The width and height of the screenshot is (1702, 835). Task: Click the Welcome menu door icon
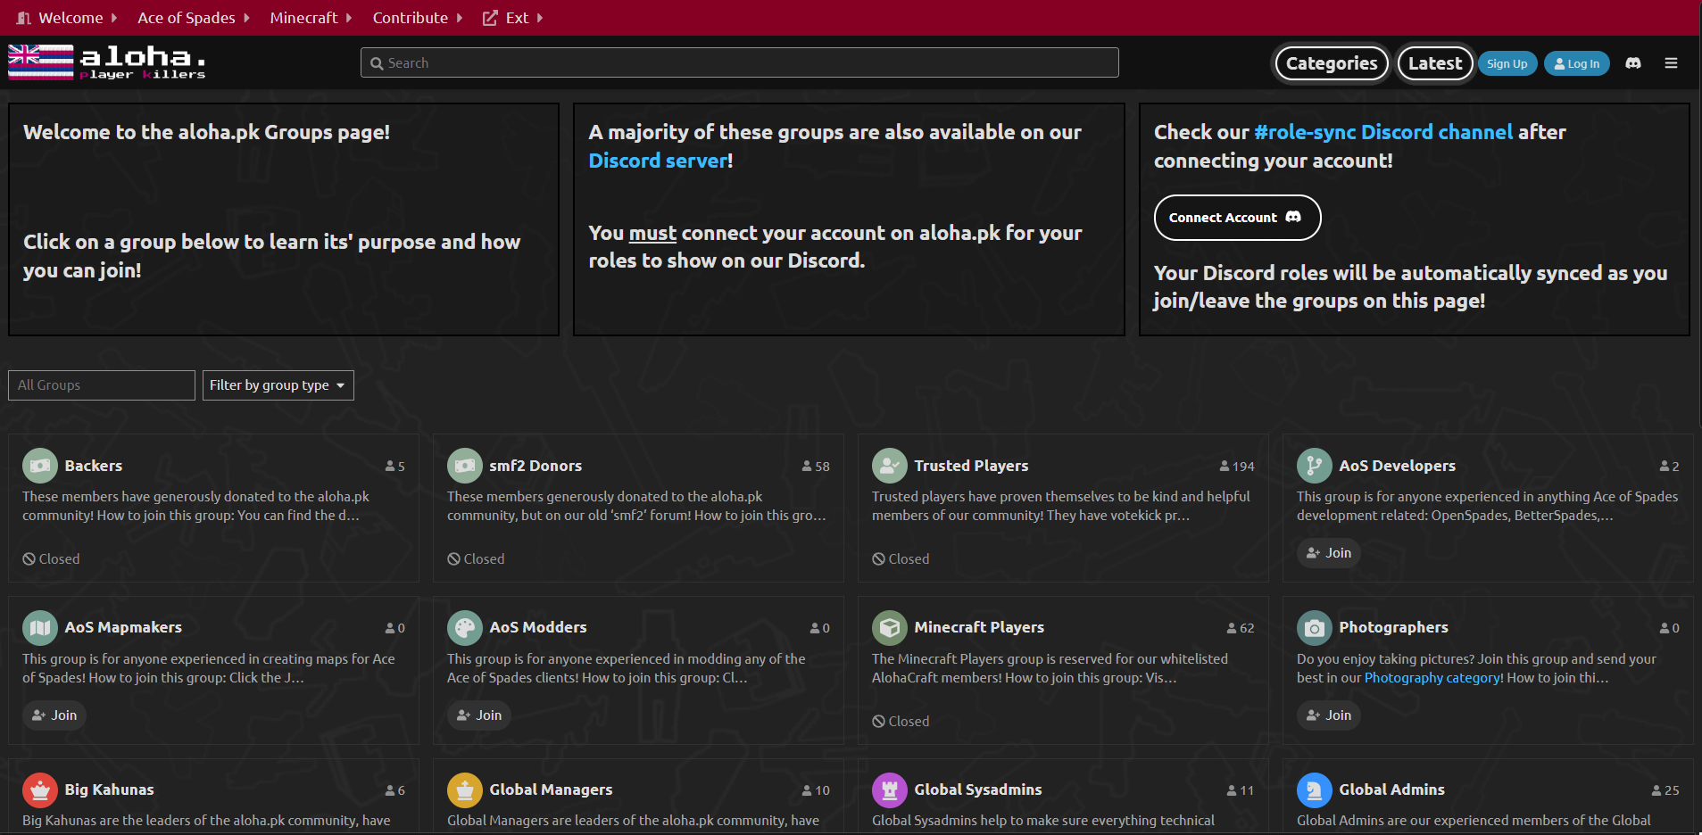(24, 18)
